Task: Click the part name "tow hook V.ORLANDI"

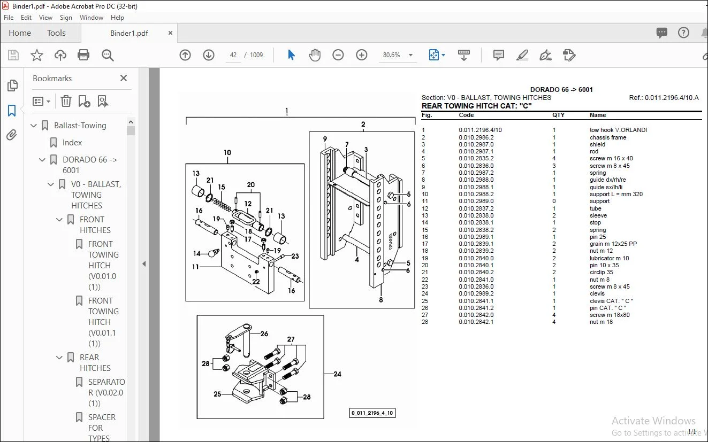Action: 618,130
